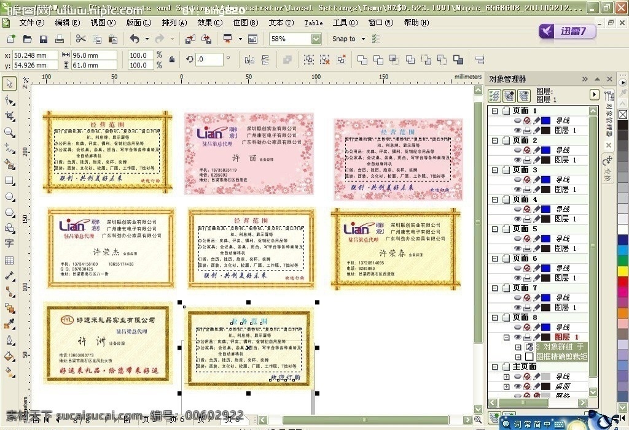This screenshot has height=430, width=629.
Task: Select the Text (字) tool
Action: tap(9, 244)
